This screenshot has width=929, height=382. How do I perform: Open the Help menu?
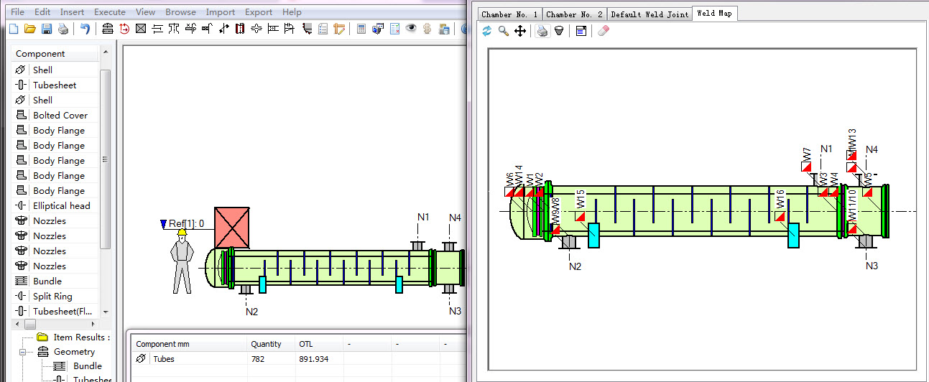(292, 12)
